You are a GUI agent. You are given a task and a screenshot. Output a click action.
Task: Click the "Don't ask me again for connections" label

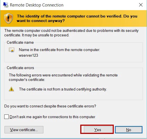pos(52,117)
